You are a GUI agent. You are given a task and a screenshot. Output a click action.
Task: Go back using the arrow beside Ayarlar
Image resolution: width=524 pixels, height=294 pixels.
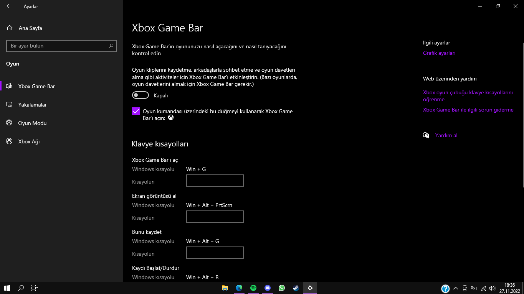coord(9,6)
